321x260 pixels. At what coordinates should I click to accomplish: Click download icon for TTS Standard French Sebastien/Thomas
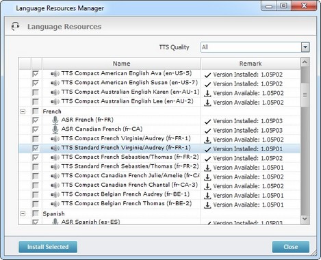tap(207, 168)
